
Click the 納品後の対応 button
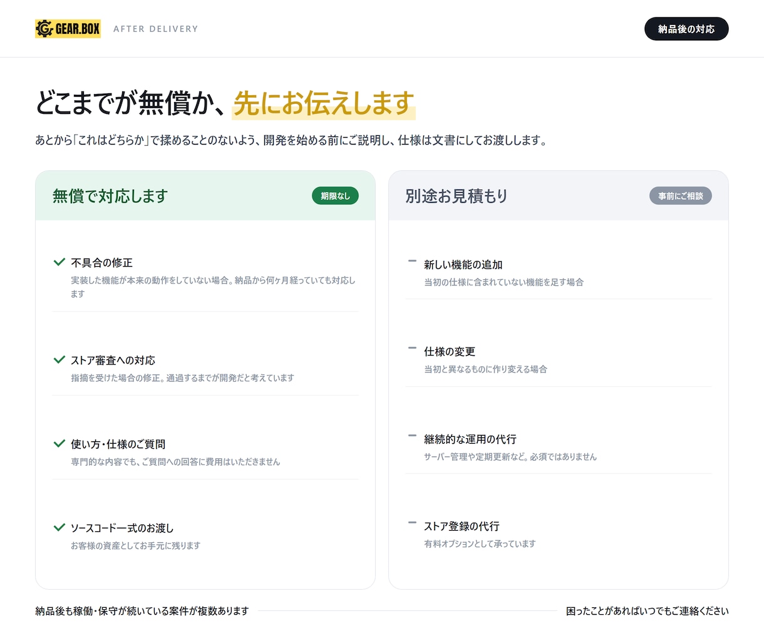[x=686, y=29]
